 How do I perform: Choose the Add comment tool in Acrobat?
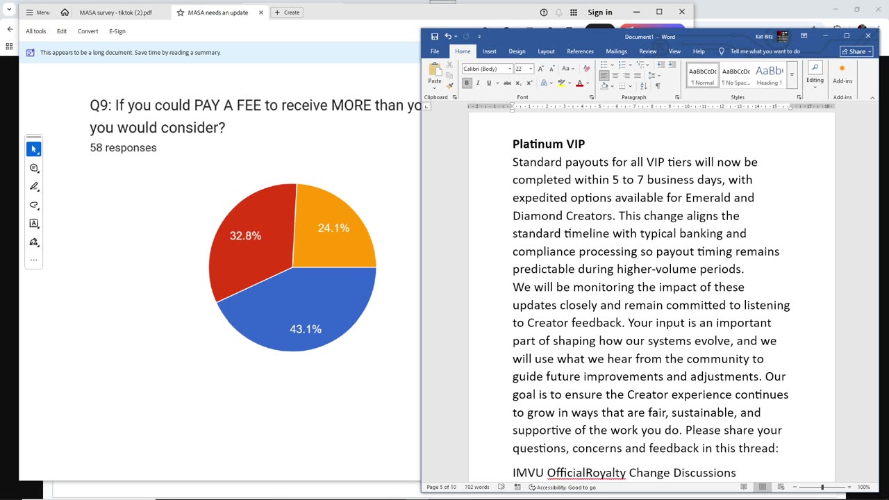point(33,168)
